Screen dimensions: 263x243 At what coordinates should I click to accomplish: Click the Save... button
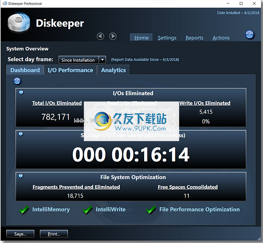point(20,234)
